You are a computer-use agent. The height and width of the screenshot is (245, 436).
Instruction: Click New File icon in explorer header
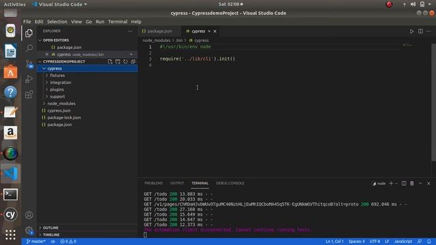pyautogui.click(x=110, y=61)
